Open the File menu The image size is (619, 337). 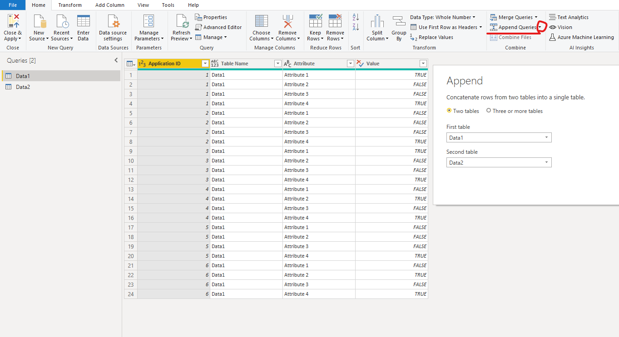13,5
